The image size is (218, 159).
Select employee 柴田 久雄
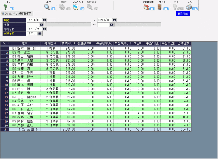25,60
